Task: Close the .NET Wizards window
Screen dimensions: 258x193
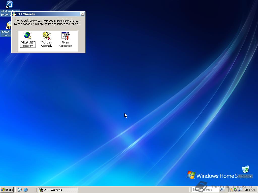Action: (82, 14)
